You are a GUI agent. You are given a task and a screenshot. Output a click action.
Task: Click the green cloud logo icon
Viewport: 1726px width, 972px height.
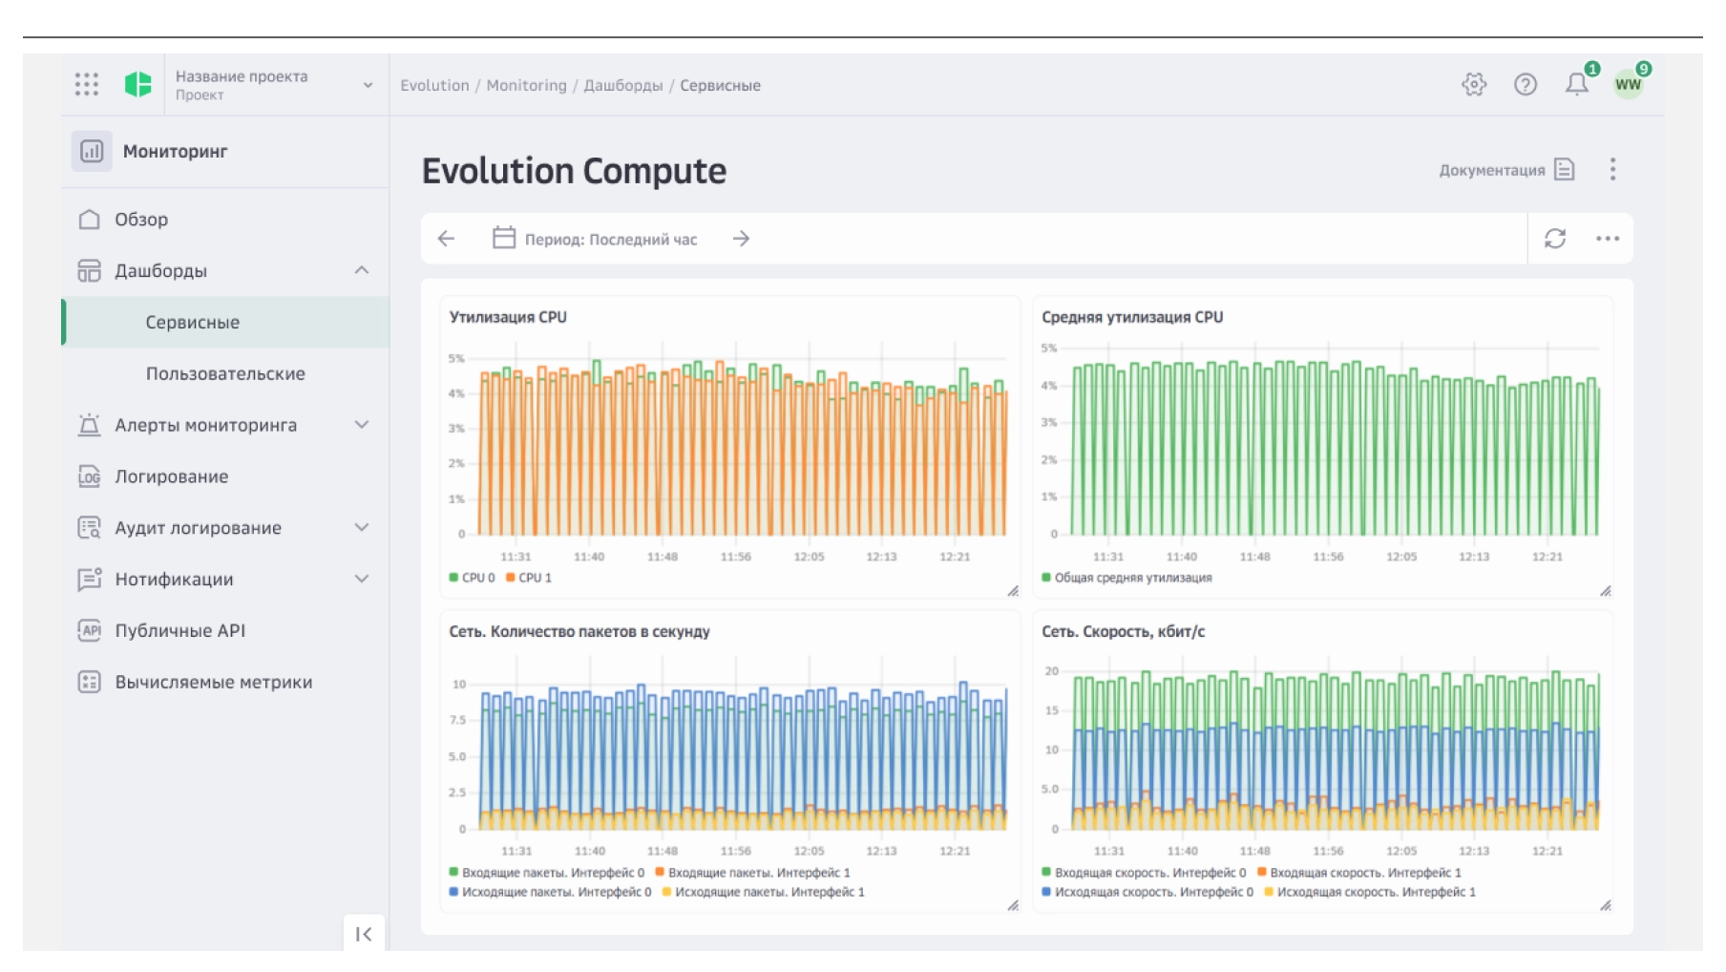point(138,84)
